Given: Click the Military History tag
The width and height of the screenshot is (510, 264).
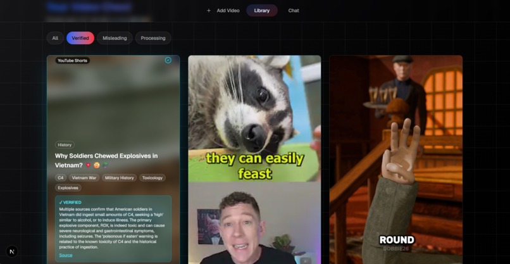Looking at the screenshot, I should [x=120, y=178].
